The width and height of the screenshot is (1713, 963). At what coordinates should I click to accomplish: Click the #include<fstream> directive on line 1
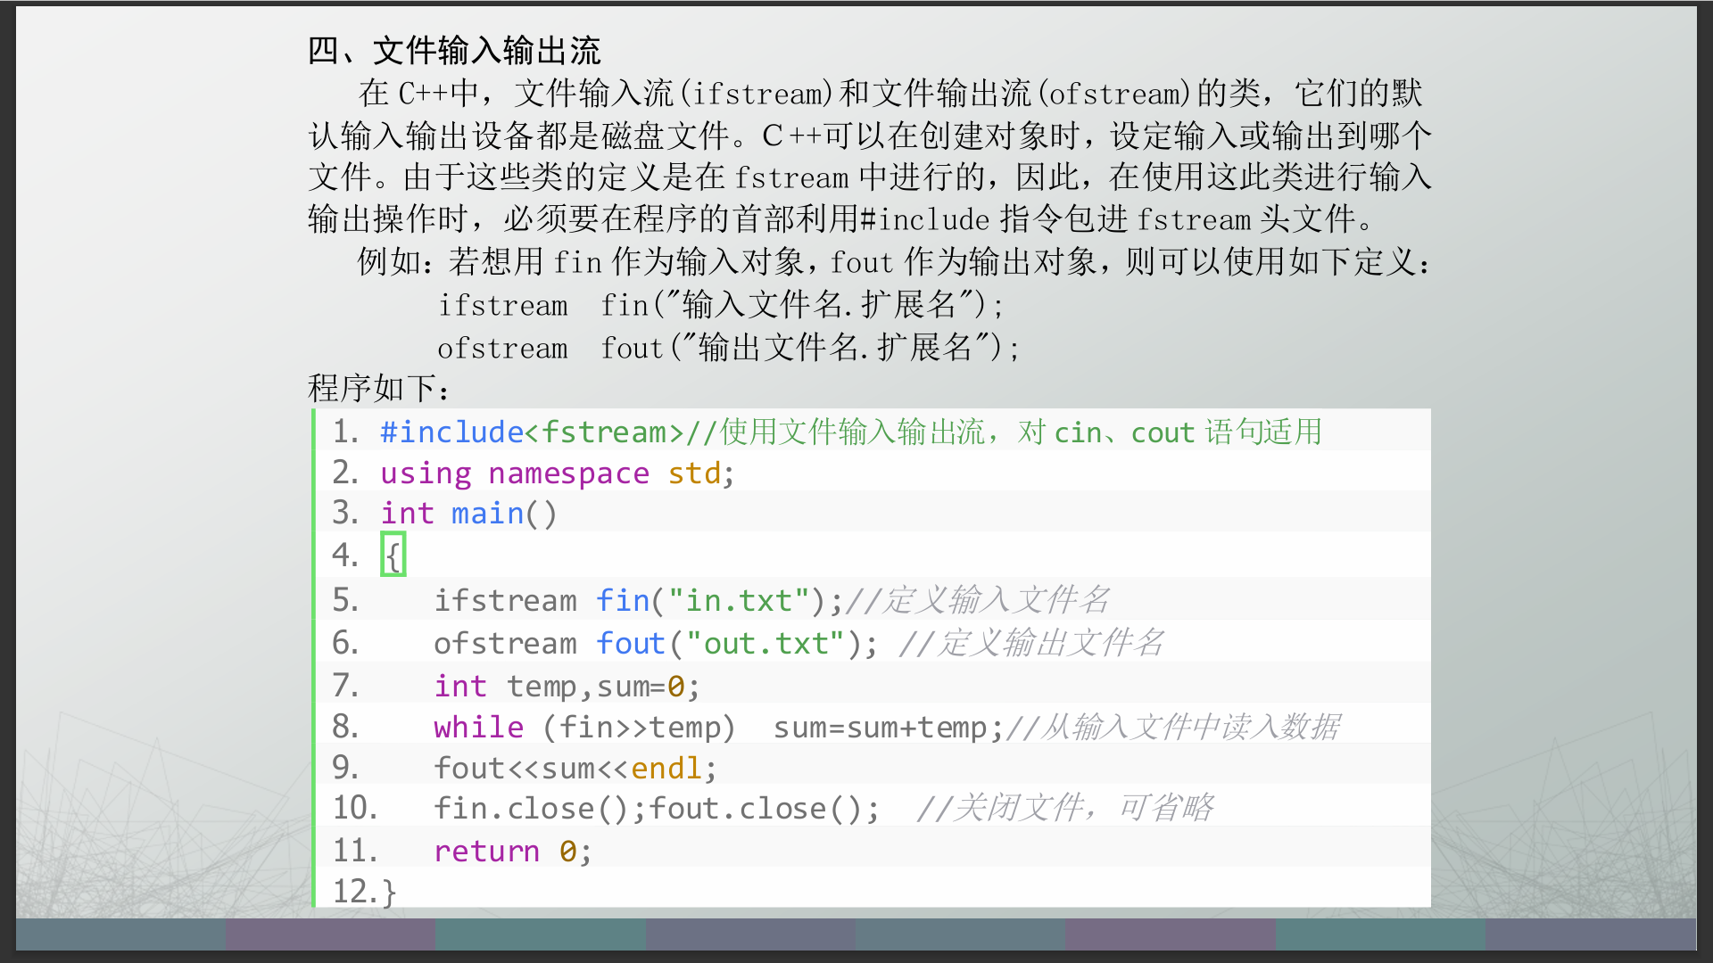coord(532,432)
